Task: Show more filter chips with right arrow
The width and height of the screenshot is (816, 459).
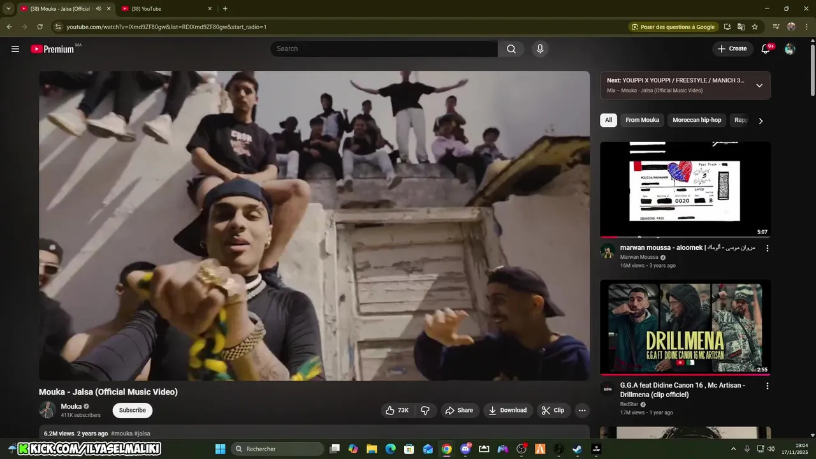Action: (761, 120)
